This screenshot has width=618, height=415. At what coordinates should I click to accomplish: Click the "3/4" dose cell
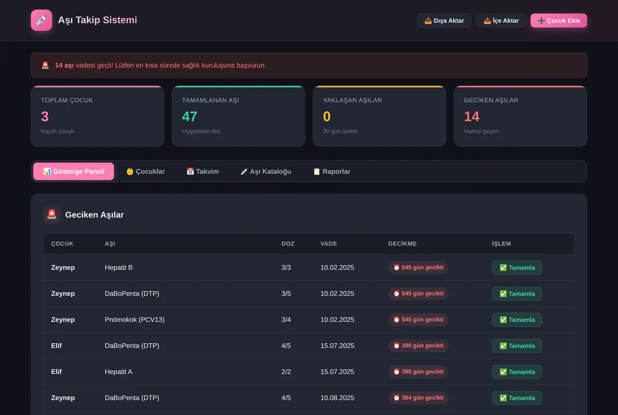click(x=286, y=320)
